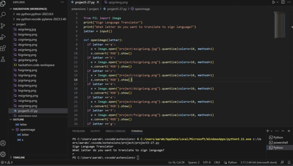Open the Accounts menu icon

(x=3, y=143)
